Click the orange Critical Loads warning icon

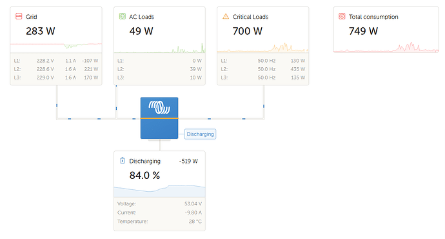tap(226, 16)
